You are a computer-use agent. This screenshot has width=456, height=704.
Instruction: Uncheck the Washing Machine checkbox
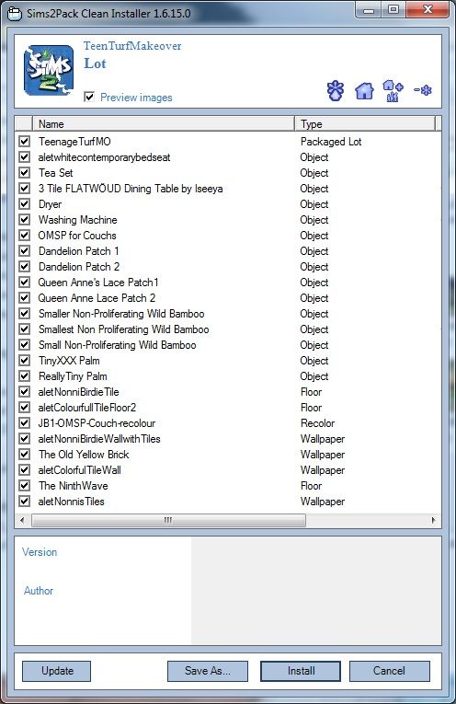coord(24,220)
